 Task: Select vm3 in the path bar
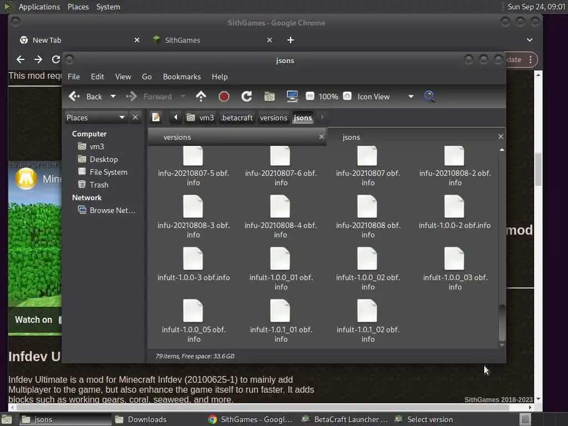tap(200, 118)
